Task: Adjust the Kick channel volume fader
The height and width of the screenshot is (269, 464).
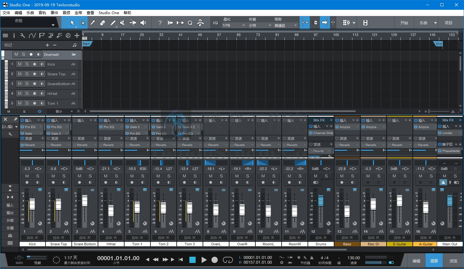Action: point(32,204)
